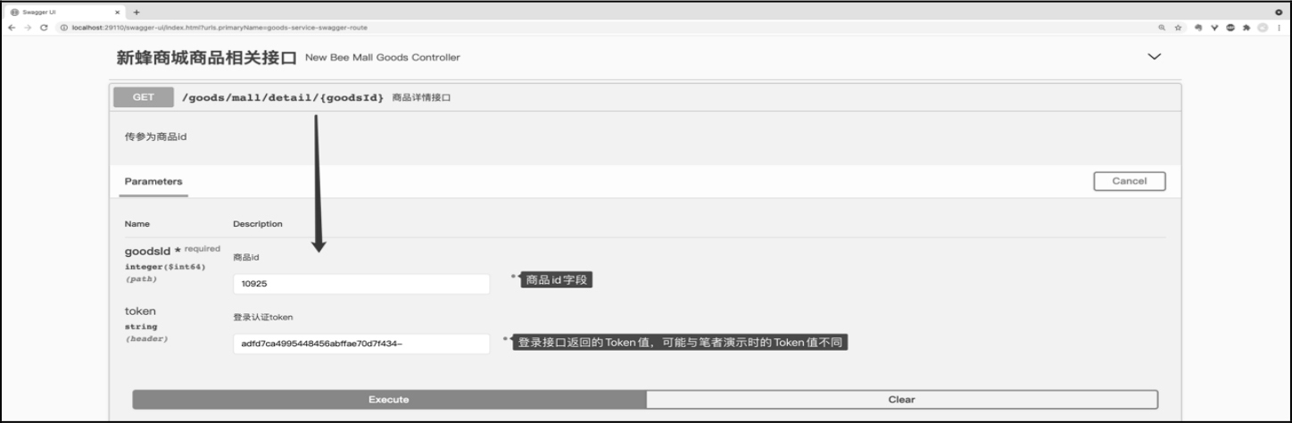Click the Name column header
Image resolution: width=1292 pixels, height=423 pixels.
pyautogui.click(x=137, y=224)
